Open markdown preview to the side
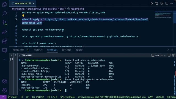This screenshot has height=99, width=176. tap(162, 3)
